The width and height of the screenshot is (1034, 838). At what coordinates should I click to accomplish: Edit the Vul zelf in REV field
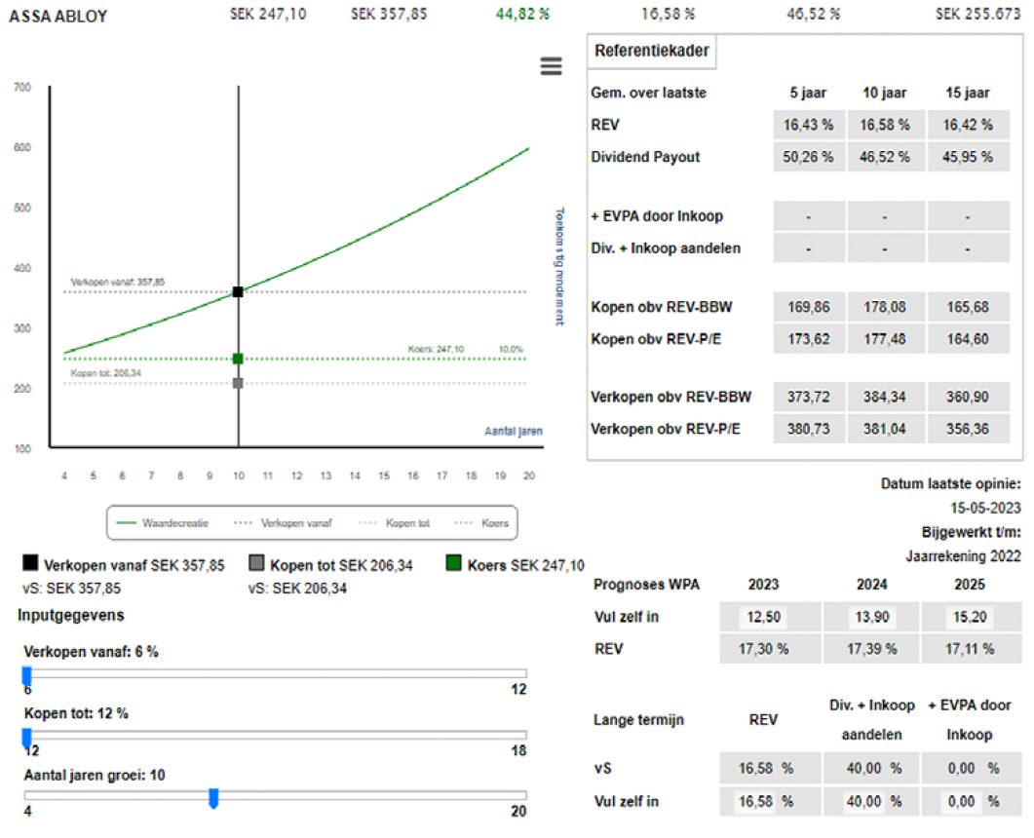click(755, 801)
